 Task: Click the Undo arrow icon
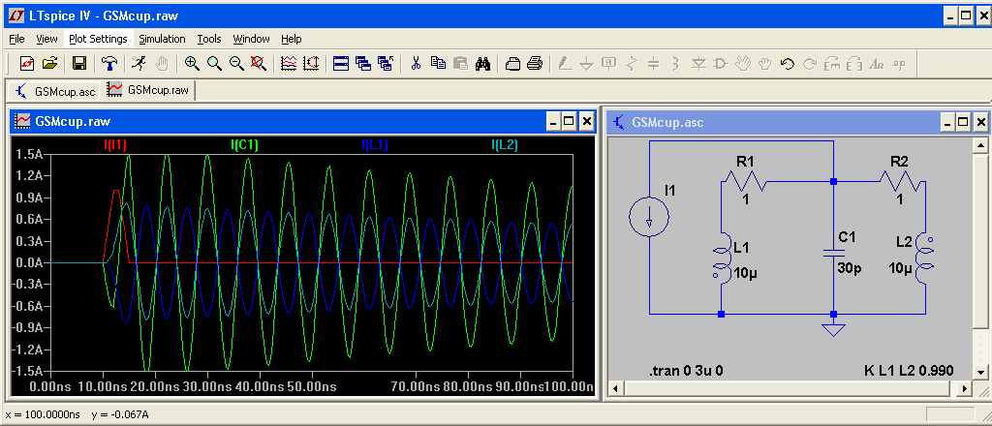coord(787,64)
